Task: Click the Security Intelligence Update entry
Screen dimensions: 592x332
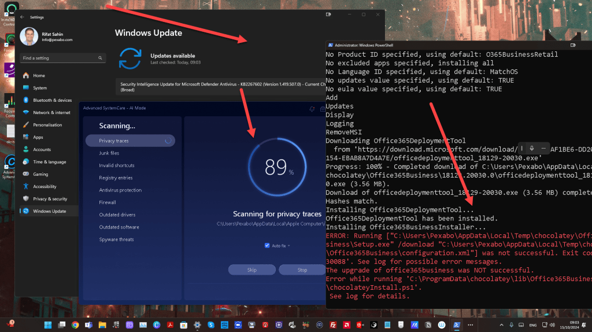Action: point(220,87)
